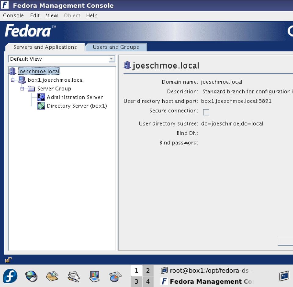
Task: Click the Fedora F title bar icon
Action: 5,5
